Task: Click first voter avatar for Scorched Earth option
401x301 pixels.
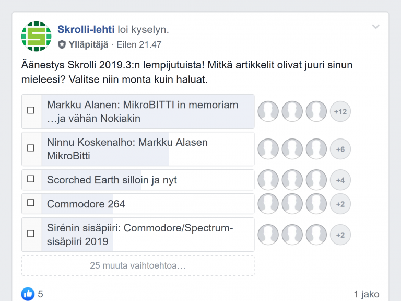Action: pyautogui.click(x=268, y=180)
